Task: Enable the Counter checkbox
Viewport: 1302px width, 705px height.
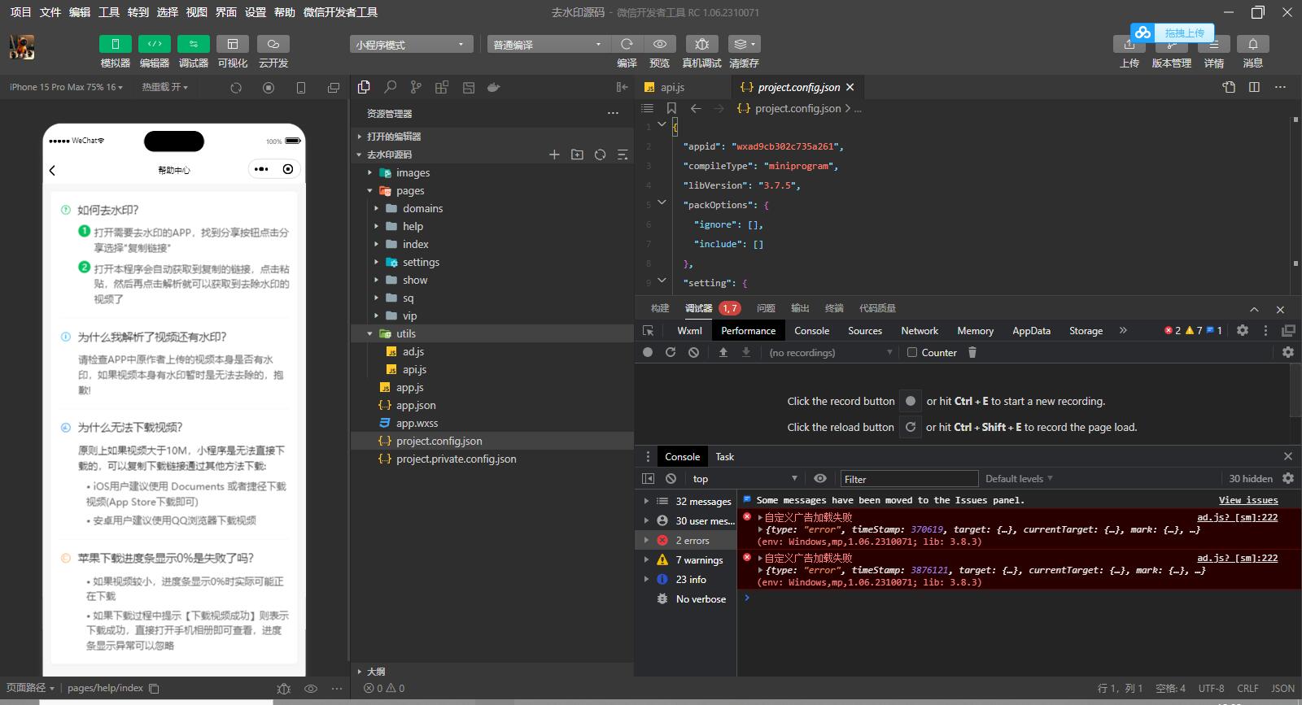Action: [x=912, y=353]
